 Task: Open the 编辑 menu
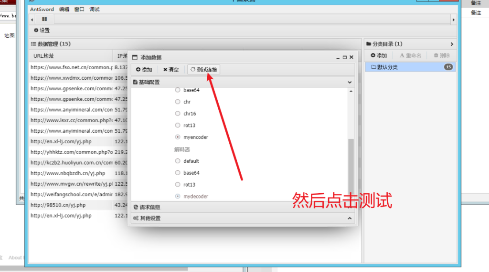coord(64,10)
